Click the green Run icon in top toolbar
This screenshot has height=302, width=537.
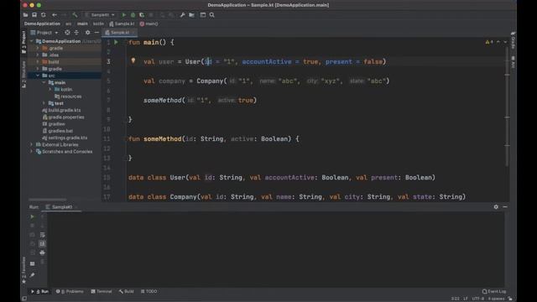pyautogui.click(x=123, y=15)
